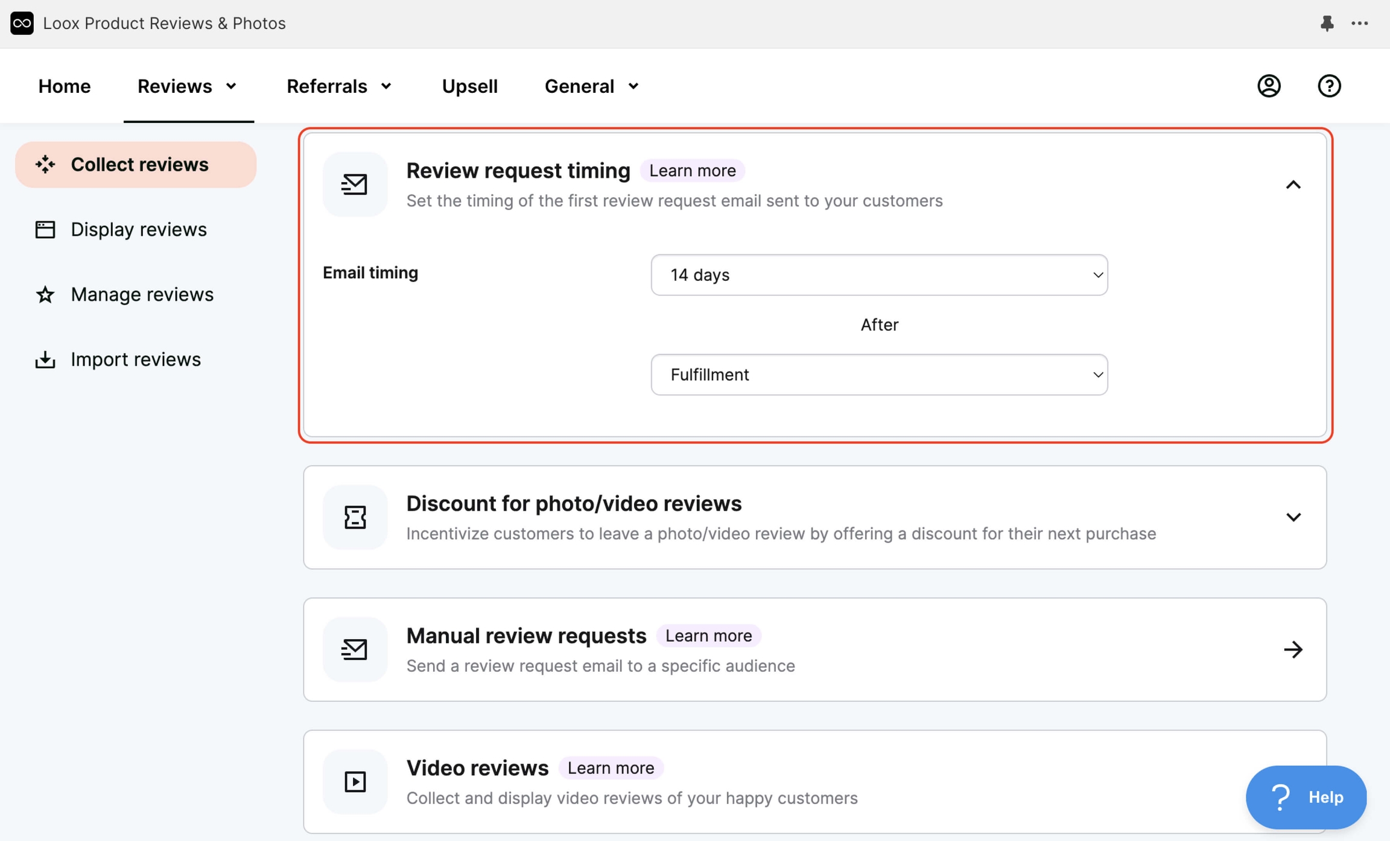Open Manual review requests via the arrow
Image resolution: width=1390 pixels, height=841 pixels.
[1293, 649]
